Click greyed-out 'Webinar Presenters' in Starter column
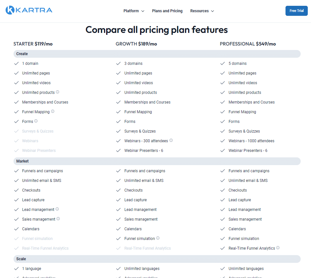Screen dimensions: 311x278 point(39,151)
